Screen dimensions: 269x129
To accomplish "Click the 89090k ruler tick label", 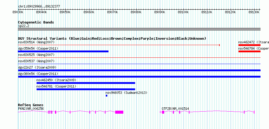I will coord(160,12).
